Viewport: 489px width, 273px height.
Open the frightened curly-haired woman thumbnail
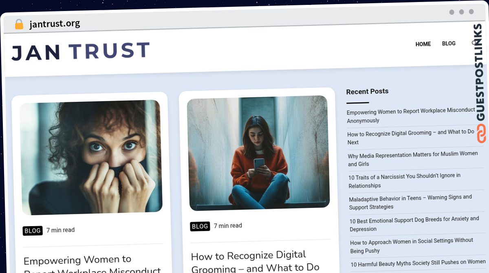click(x=91, y=157)
